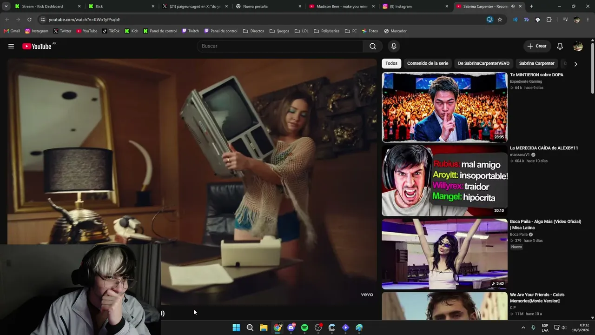
Task: Open the Gmail bookmark
Action: click(x=12, y=31)
